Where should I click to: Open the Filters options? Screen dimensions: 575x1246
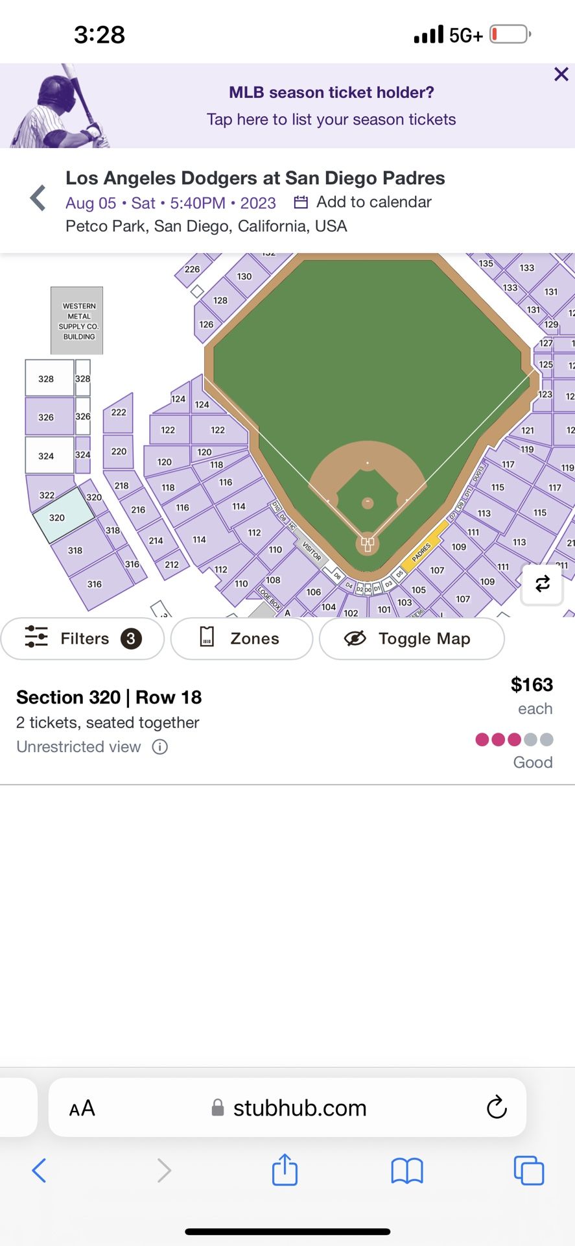click(x=82, y=639)
